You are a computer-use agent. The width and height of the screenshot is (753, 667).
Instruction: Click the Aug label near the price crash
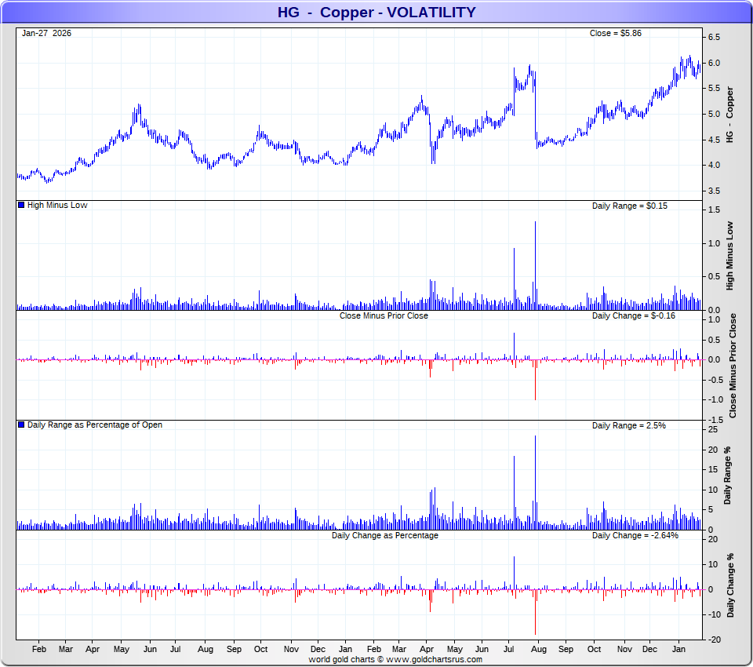(x=539, y=649)
